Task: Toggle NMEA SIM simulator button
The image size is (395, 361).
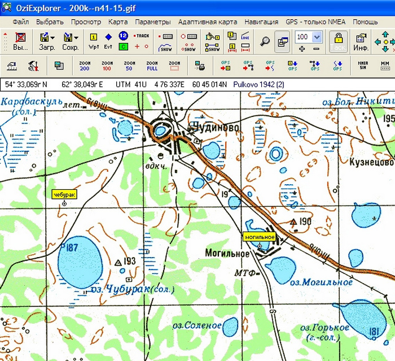Action: (x=363, y=66)
